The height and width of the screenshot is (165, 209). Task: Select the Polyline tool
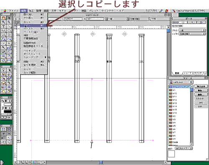coord(4,39)
